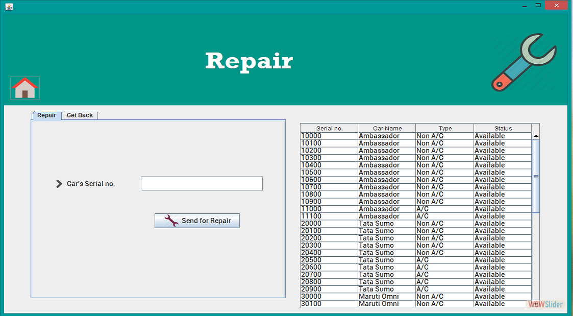Open the Get Back tab
The image size is (573, 316).
[80, 115]
